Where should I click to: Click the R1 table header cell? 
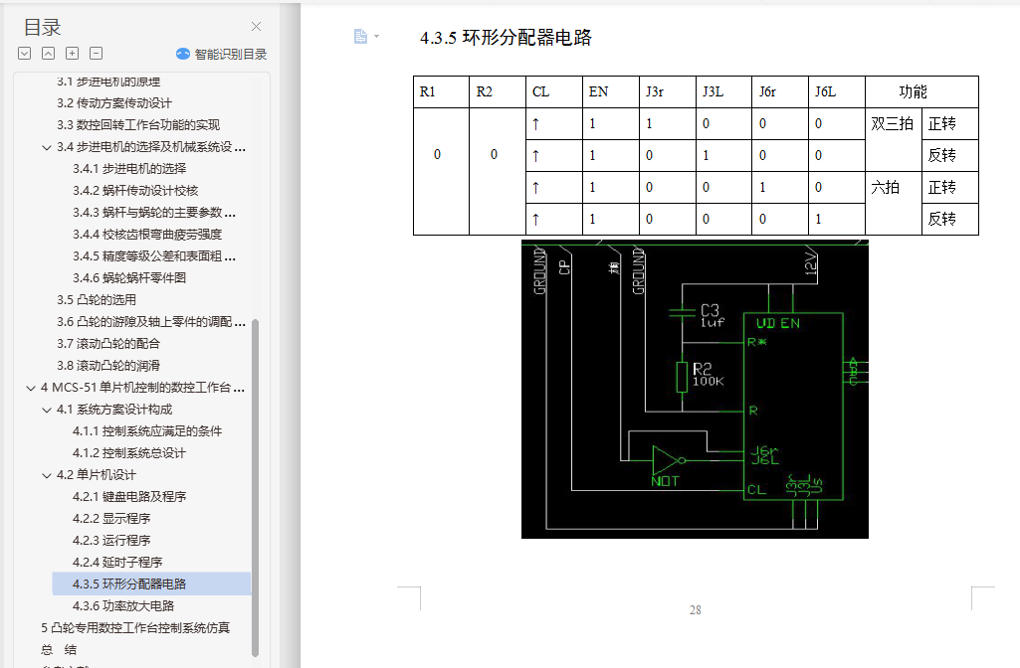[x=441, y=91]
